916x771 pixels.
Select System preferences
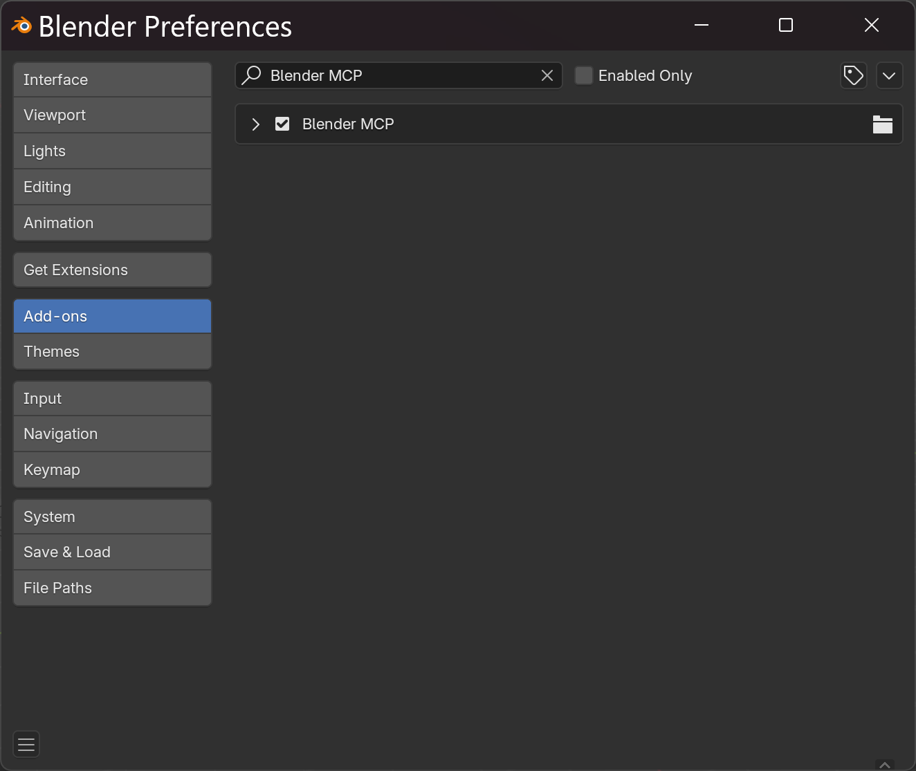[112, 517]
